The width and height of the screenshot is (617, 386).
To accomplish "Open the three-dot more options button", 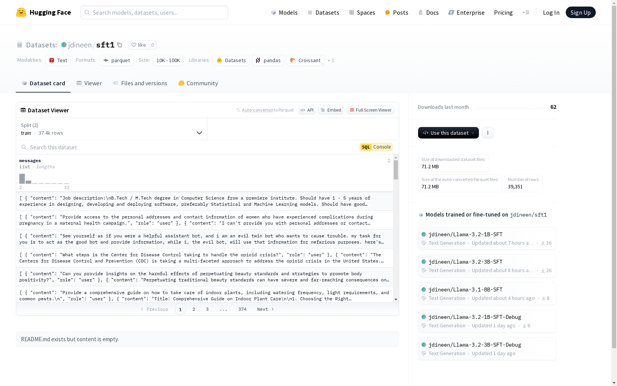I will coord(488,133).
